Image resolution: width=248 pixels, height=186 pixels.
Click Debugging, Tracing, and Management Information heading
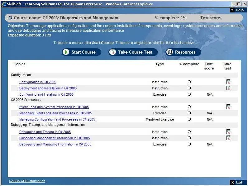tap(48, 125)
